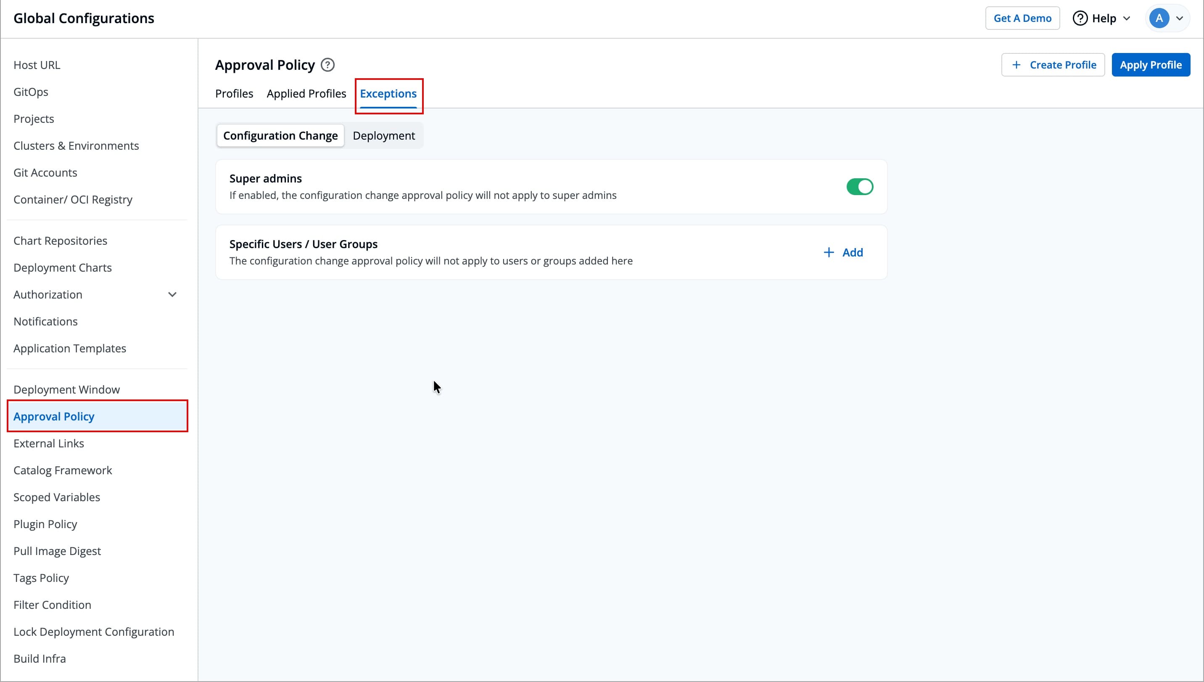The image size is (1204, 682).
Task: Switch to the Profiles tab
Action: 234,94
